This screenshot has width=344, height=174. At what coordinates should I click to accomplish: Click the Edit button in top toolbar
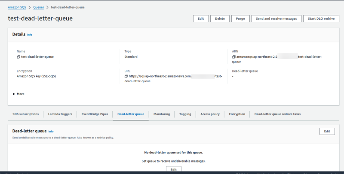(201, 18)
